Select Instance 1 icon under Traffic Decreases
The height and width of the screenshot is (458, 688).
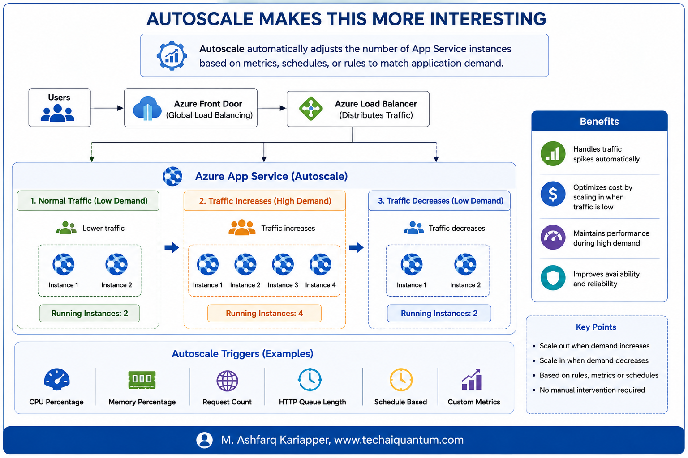click(x=412, y=264)
